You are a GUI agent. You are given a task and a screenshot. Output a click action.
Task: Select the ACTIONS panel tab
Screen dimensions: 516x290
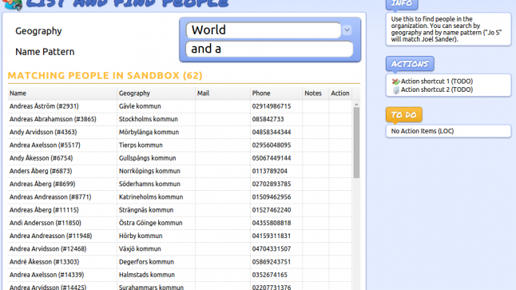410,64
